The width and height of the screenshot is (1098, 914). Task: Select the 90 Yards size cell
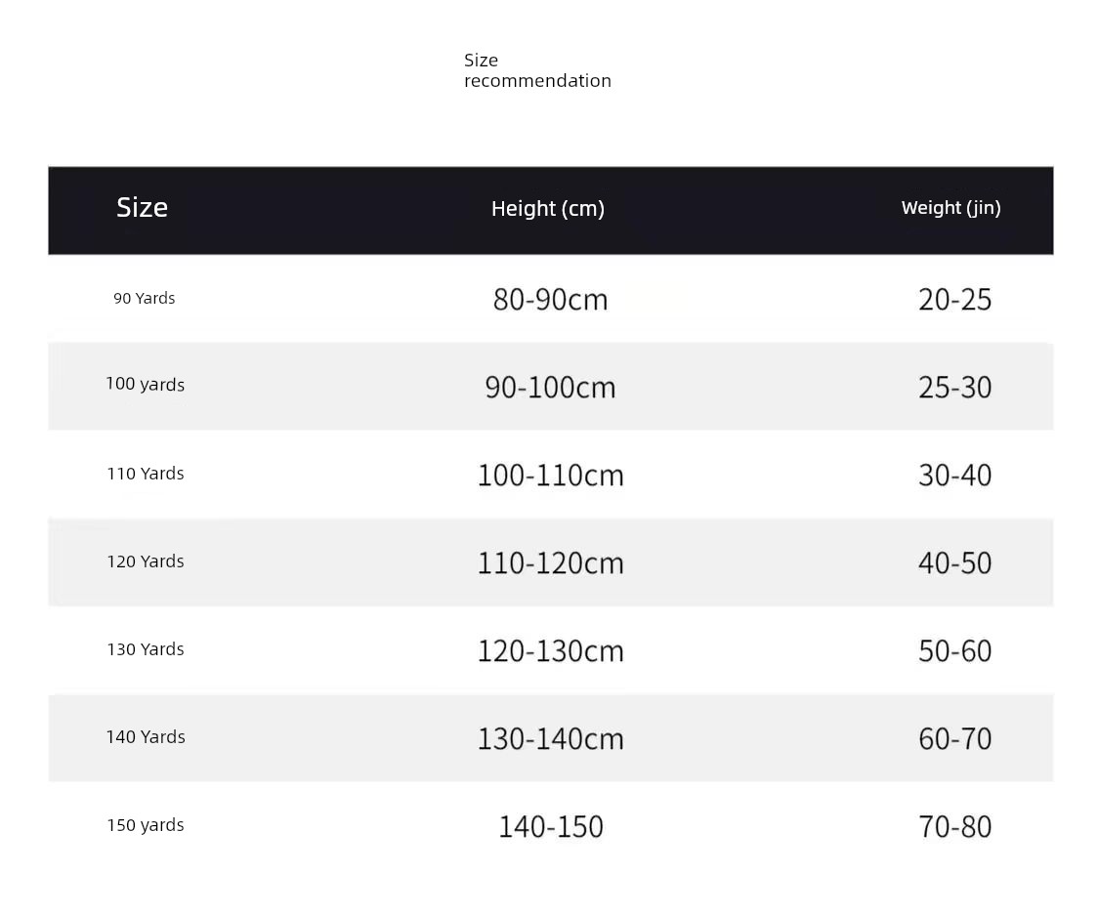point(145,298)
